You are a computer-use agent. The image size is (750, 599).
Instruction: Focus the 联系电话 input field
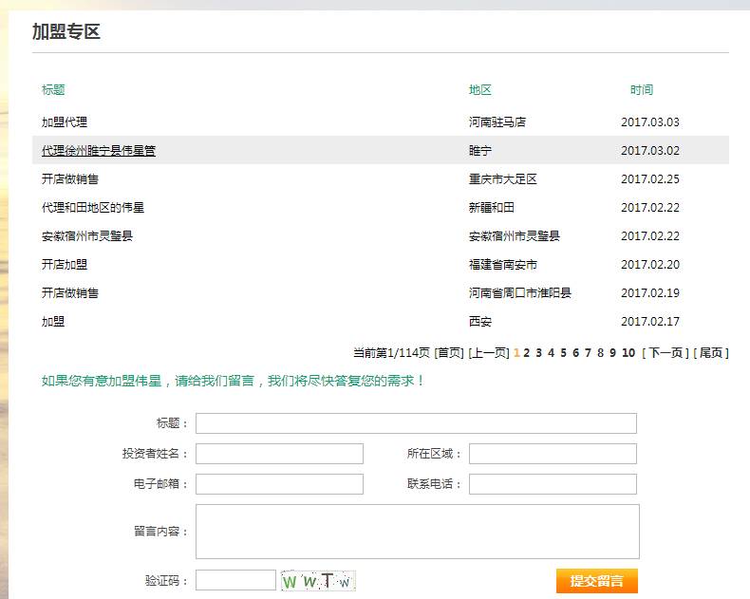point(553,484)
